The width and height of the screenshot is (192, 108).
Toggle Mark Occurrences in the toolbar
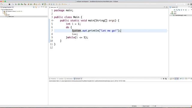coord(45,4)
